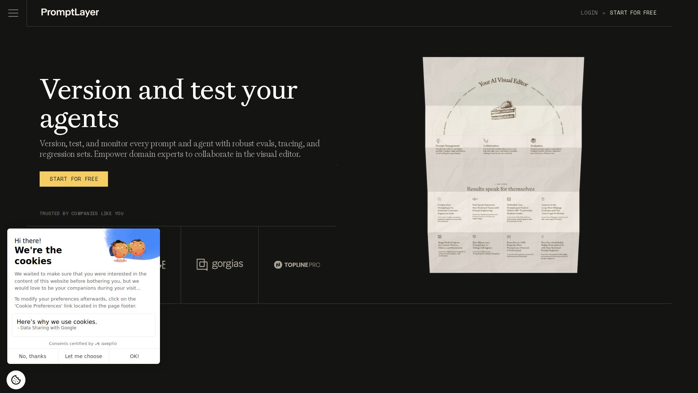Click the Prompt Management scales icon

pyautogui.click(x=438, y=140)
